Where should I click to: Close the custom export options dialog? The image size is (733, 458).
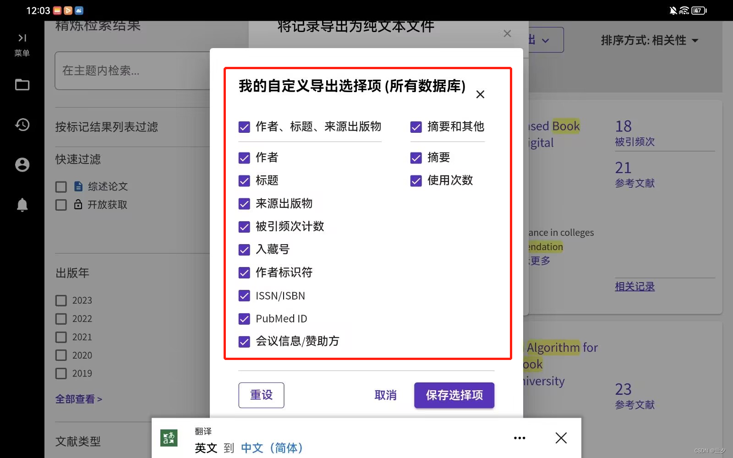(480, 94)
